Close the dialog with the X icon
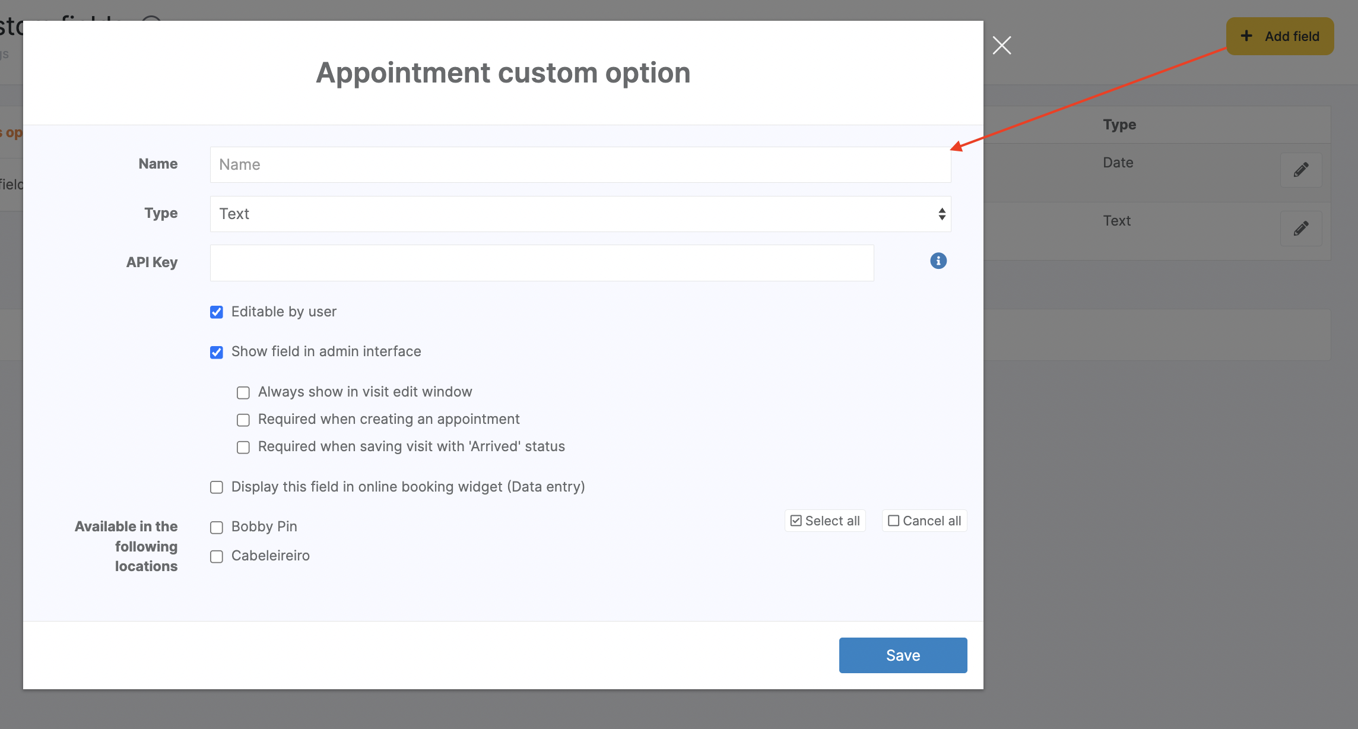1358x729 pixels. [1001, 46]
